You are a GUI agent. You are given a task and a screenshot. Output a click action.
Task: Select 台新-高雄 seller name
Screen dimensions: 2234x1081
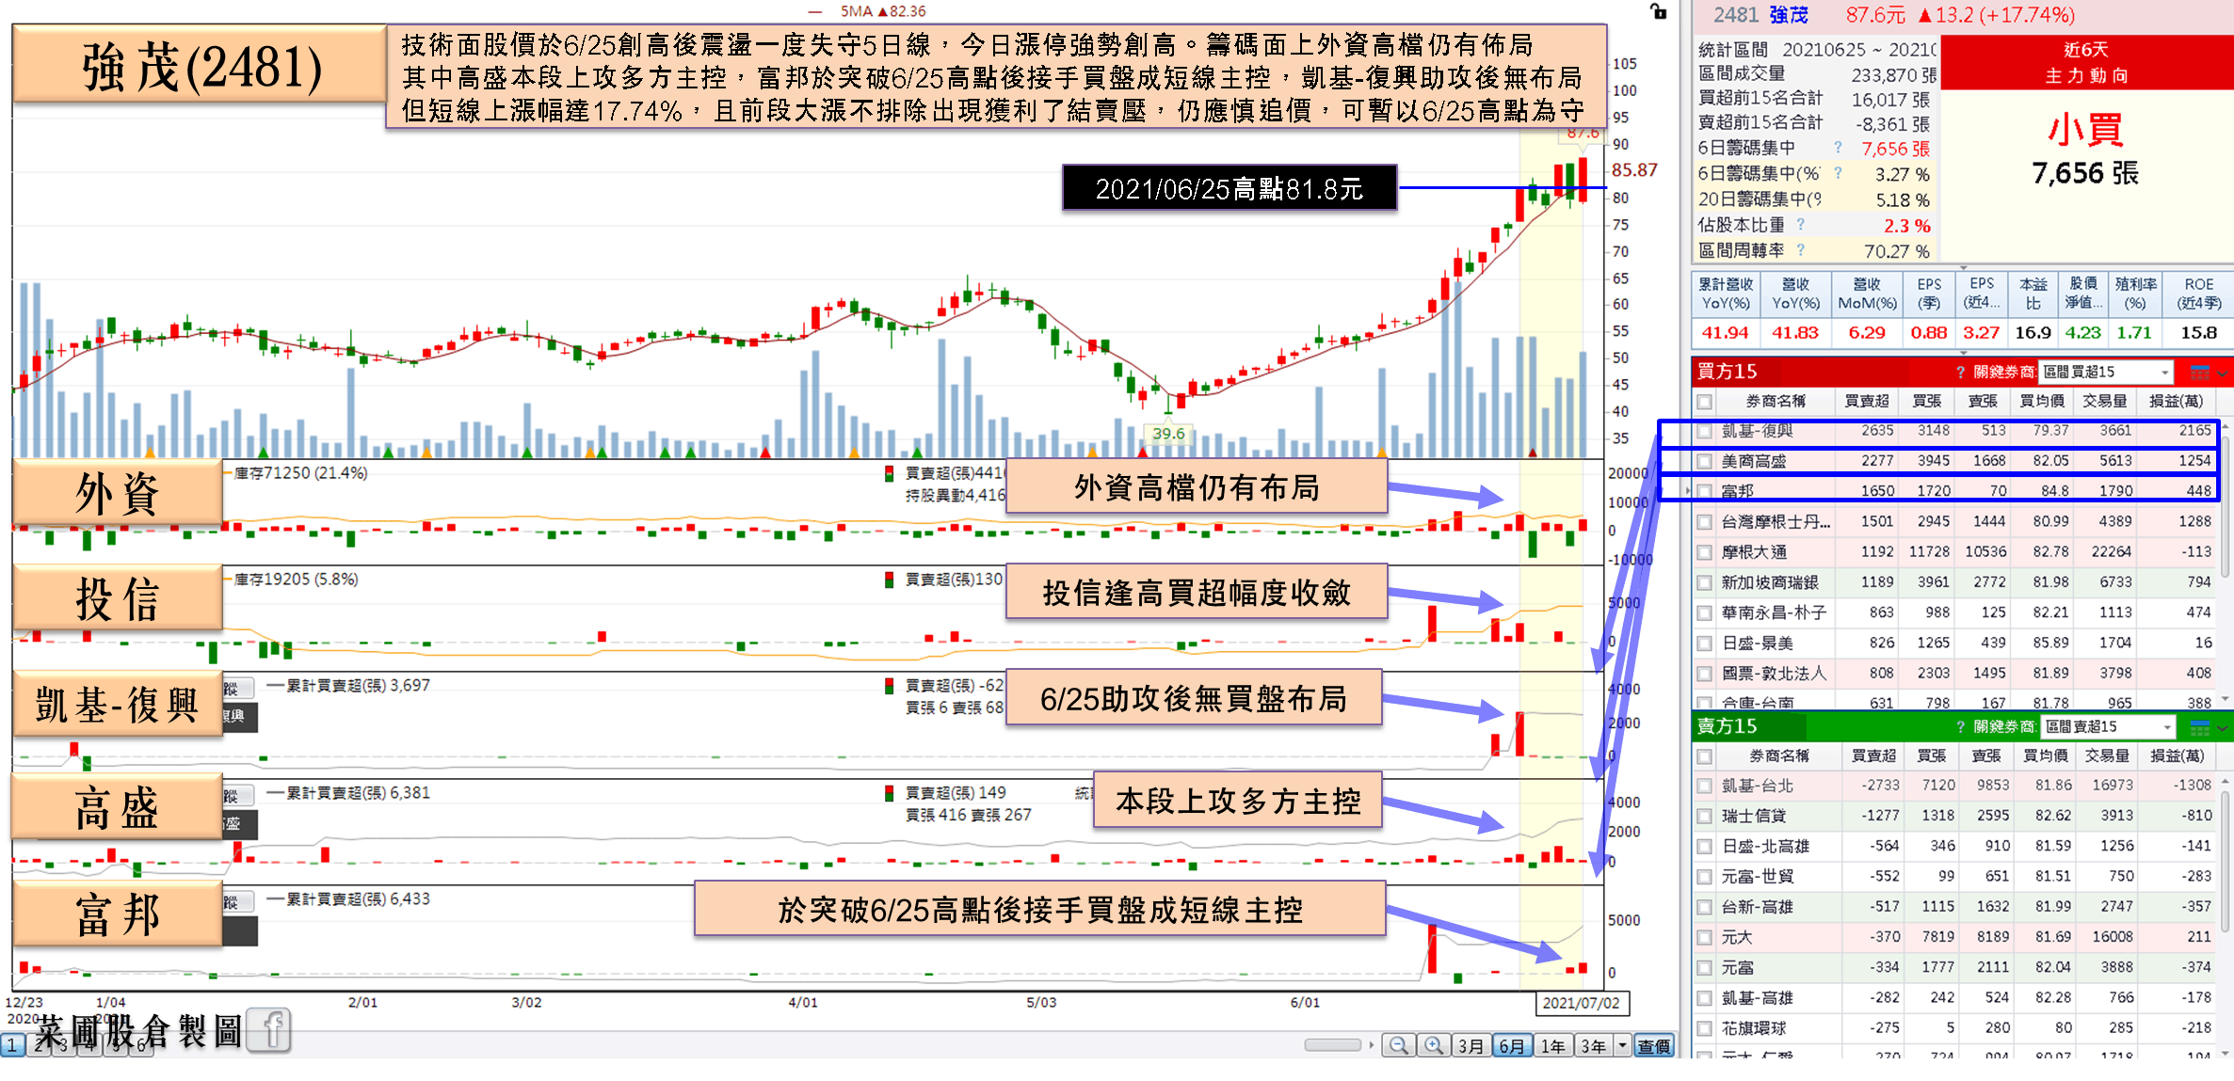[1757, 906]
